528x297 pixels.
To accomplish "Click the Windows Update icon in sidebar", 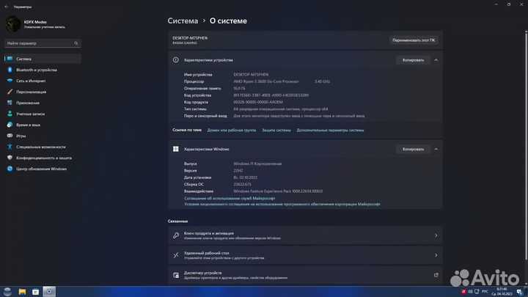I will tap(10, 169).
